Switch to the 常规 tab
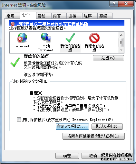The height and width of the screenshot is (164, 136). tap(11, 16)
